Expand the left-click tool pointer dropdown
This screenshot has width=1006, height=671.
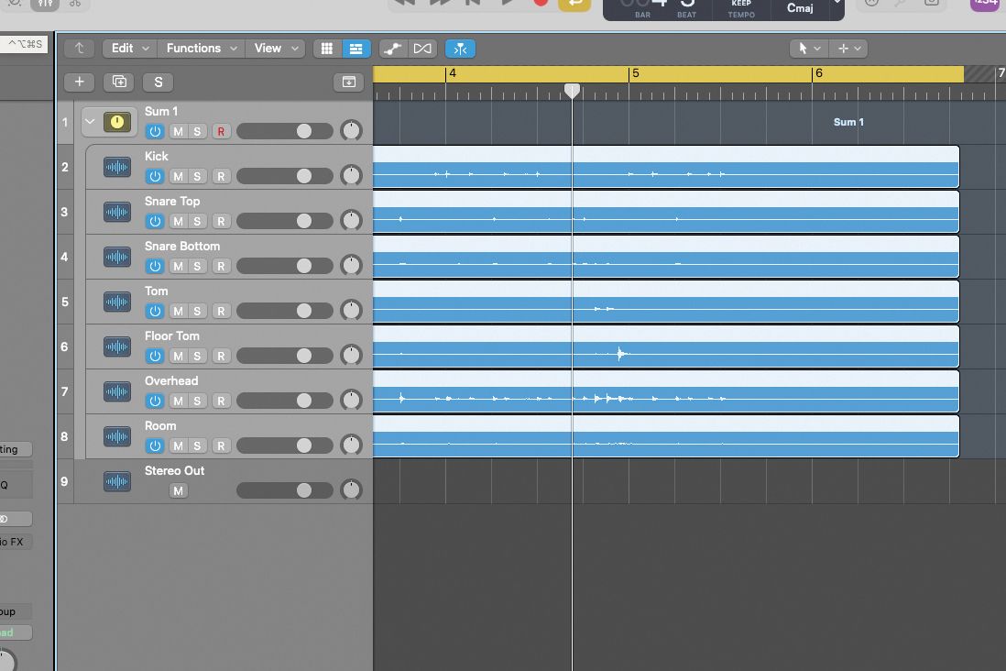click(x=808, y=48)
